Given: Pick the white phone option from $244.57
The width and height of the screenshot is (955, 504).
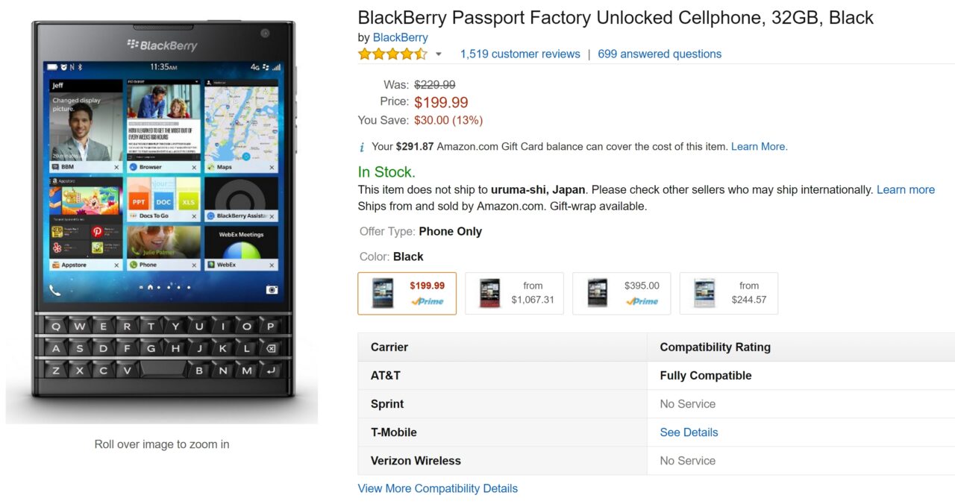Looking at the screenshot, I should point(729,293).
